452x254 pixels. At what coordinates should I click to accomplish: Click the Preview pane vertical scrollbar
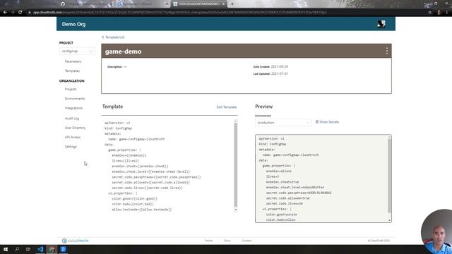click(389, 176)
